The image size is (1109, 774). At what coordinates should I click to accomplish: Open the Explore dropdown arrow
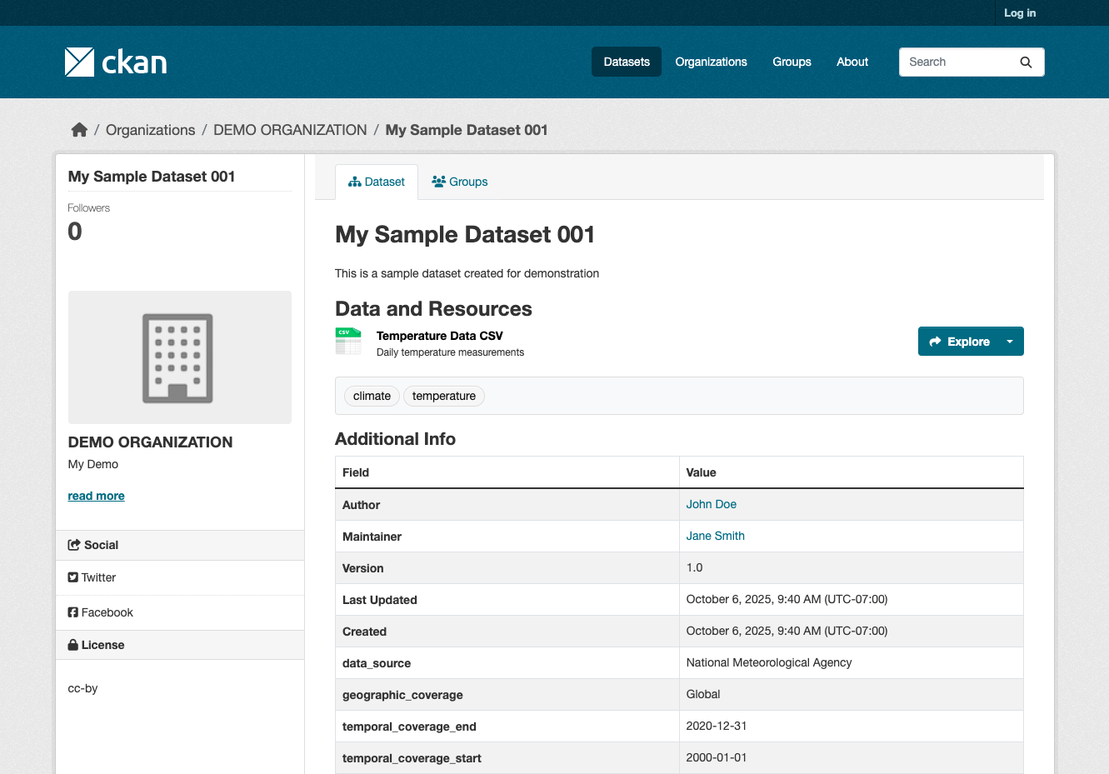point(1010,342)
